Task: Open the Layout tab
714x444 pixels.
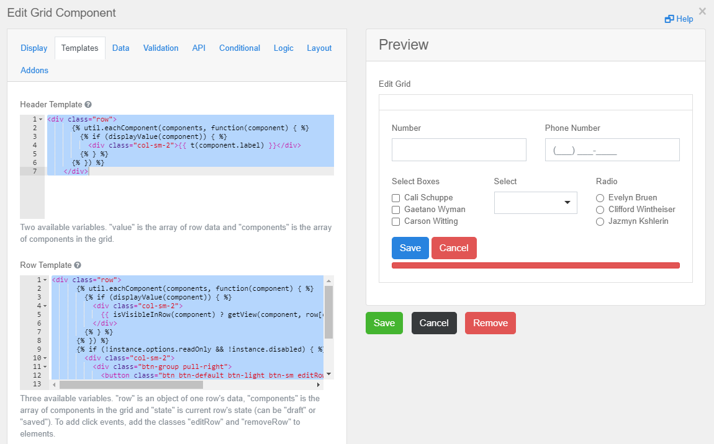Action: pyautogui.click(x=319, y=48)
